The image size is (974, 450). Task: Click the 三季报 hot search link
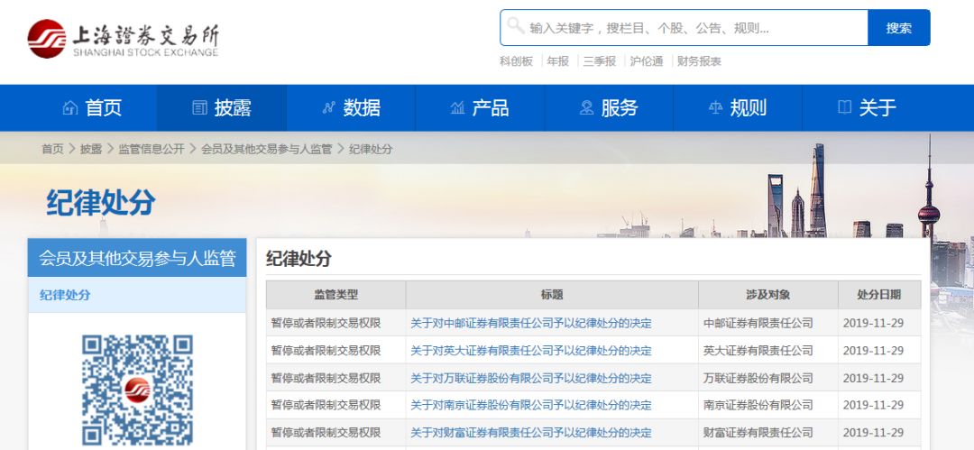pos(600,61)
